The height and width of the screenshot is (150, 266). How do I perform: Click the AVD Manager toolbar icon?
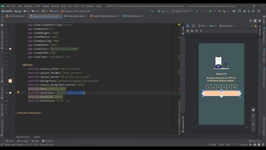click(x=249, y=11)
